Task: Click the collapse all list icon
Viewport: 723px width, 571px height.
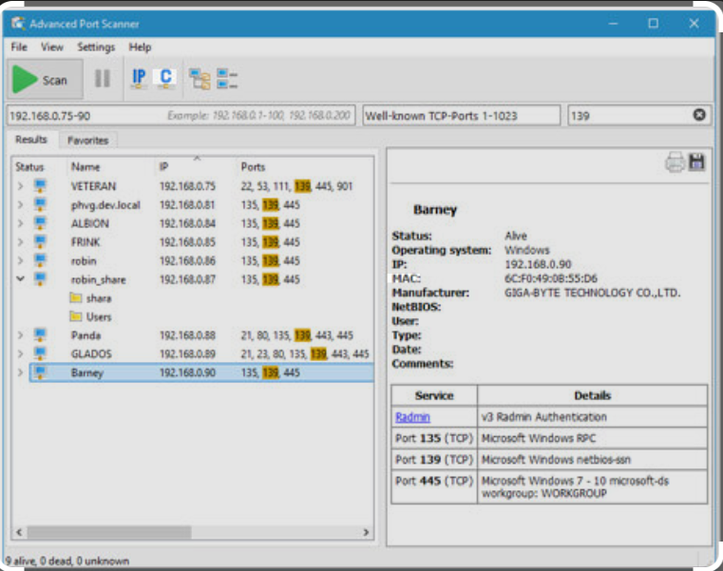Action: [227, 79]
